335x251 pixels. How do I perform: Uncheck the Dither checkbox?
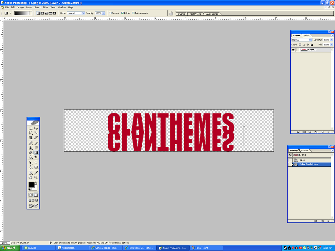(123, 13)
